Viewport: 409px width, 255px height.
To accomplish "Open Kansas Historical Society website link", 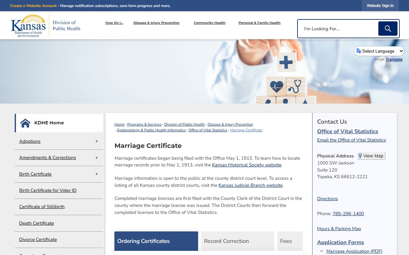I will click(x=247, y=165).
